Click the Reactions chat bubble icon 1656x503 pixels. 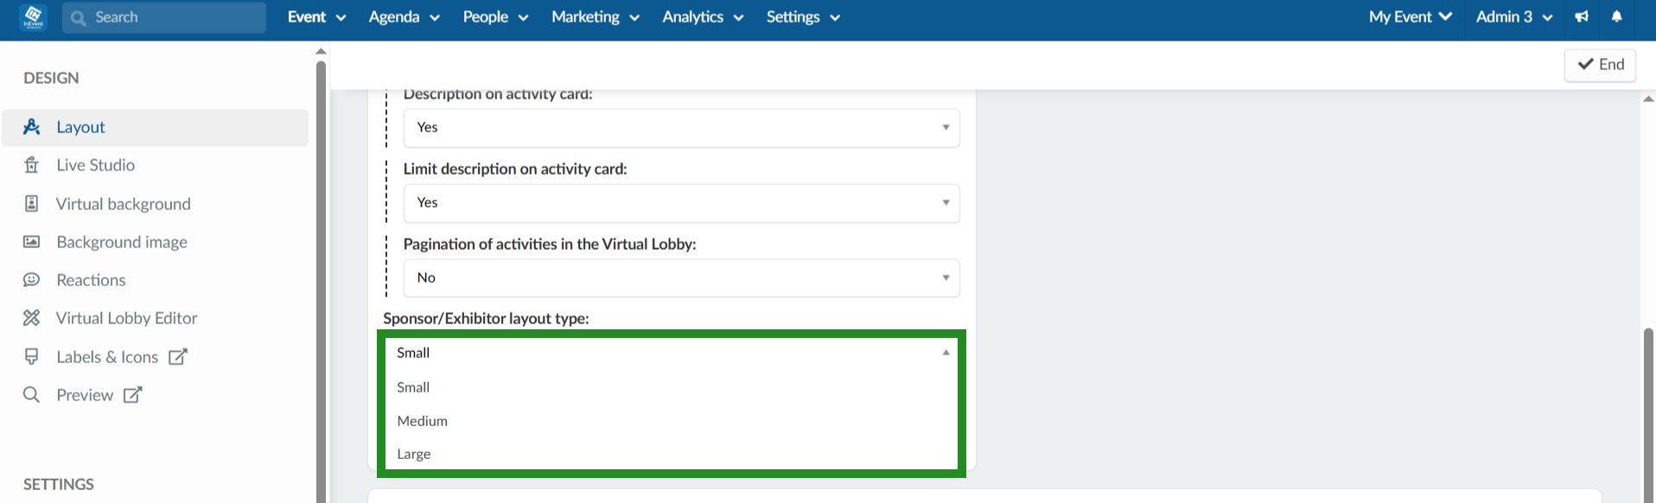32,280
